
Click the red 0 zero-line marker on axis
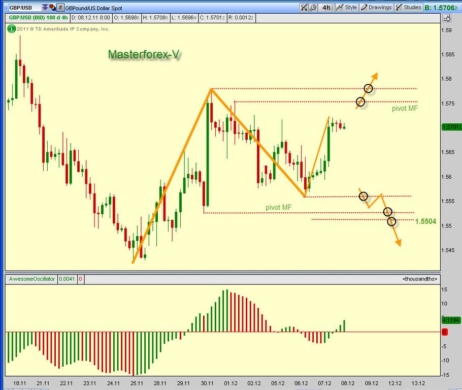click(444, 332)
